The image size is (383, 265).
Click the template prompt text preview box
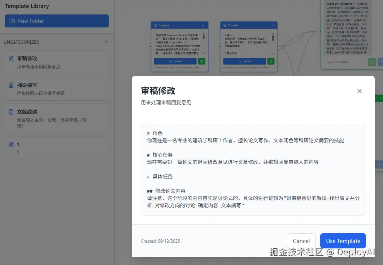[253, 170]
